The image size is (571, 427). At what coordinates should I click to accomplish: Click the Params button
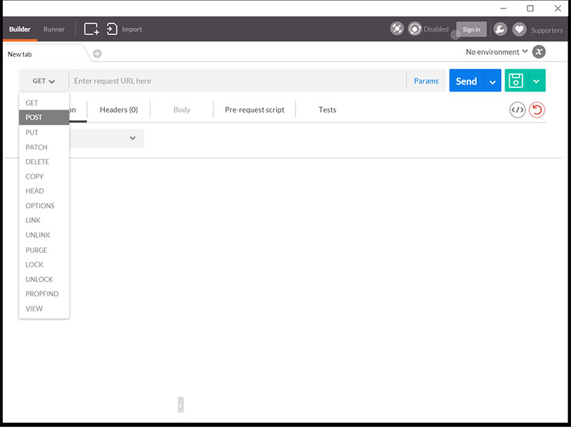426,81
